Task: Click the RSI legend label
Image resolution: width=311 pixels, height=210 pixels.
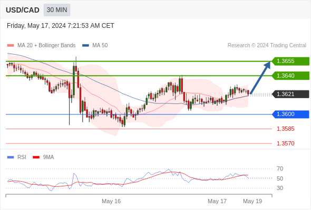Action: click(22, 157)
